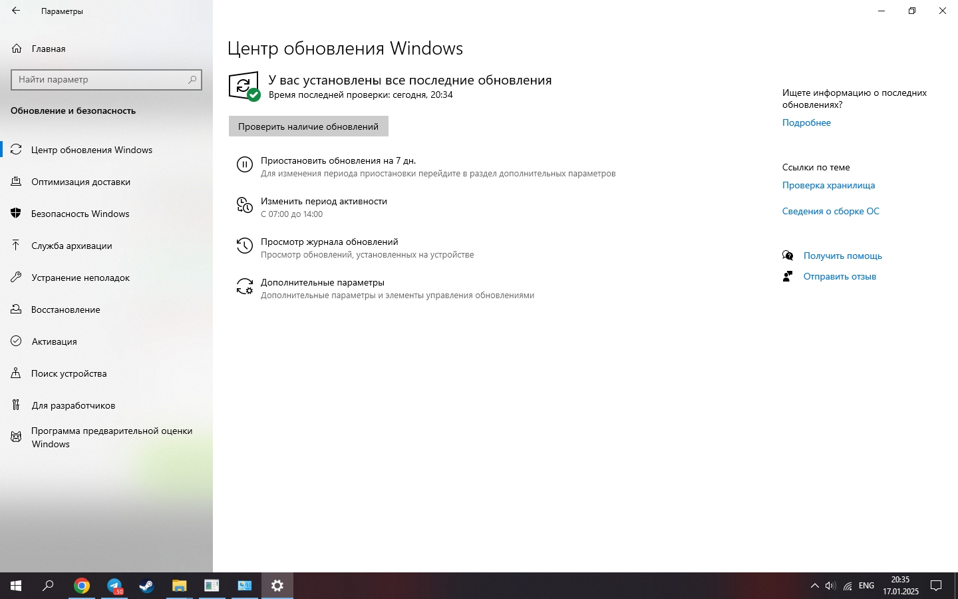Click the update history icon
This screenshot has width=958, height=599.
245,246
